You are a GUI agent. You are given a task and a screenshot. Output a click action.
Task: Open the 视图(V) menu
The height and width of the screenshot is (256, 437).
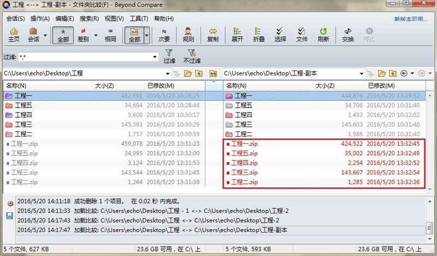(x=114, y=19)
